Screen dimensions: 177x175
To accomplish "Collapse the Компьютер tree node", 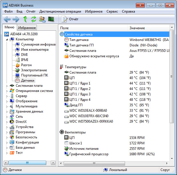I will [7, 39].
